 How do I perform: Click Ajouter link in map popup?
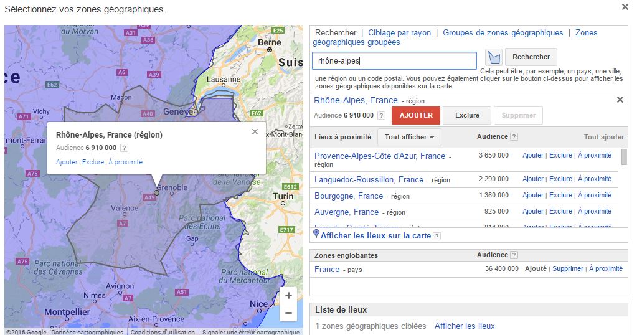point(67,162)
